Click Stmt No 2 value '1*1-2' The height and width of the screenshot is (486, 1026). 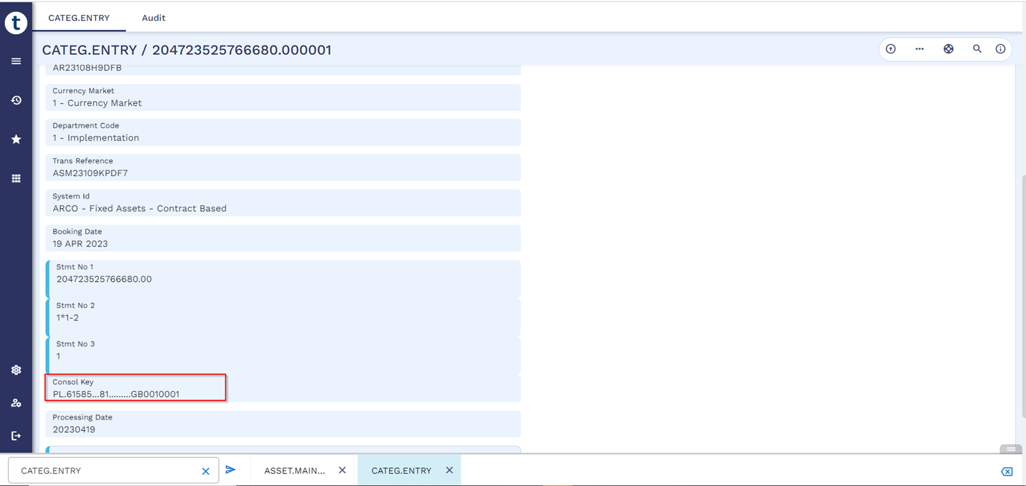pos(67,318)
